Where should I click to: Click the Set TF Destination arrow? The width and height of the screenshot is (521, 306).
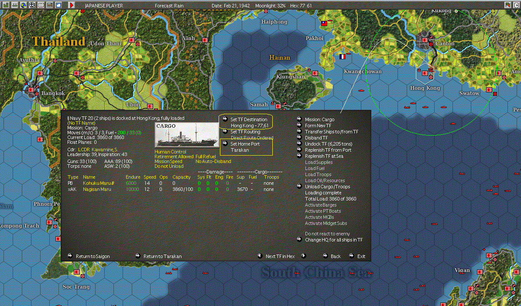[x=225, y=119]
